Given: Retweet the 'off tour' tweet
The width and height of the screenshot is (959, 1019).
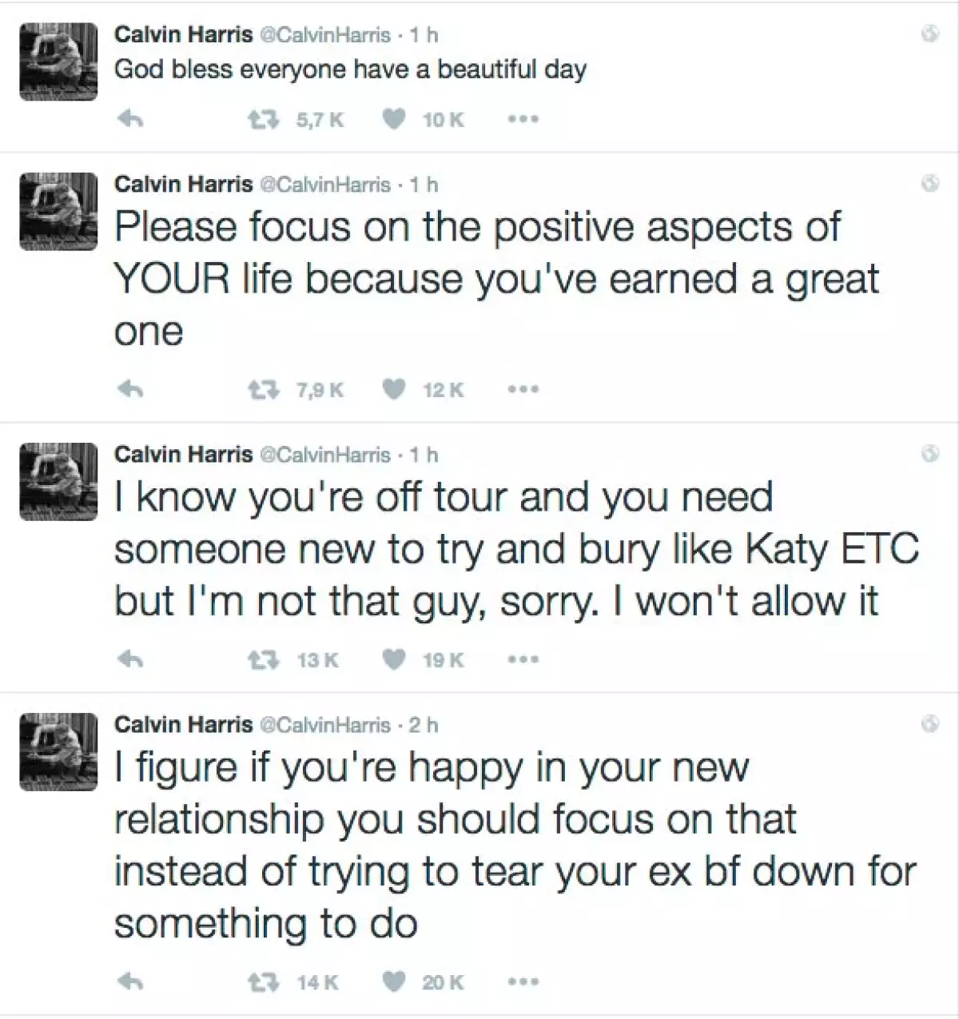Looking at the screenshot, I should (x=262, y=660).
